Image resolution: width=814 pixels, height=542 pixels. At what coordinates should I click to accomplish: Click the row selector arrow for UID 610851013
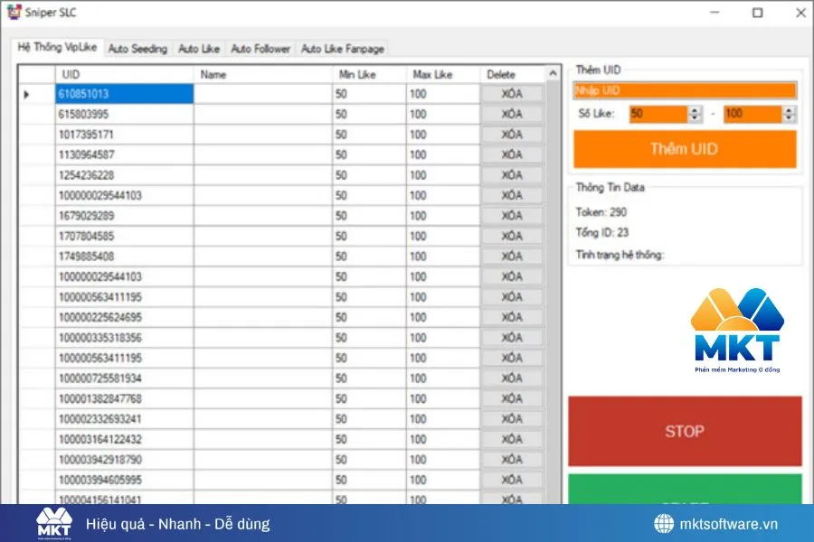(x=26, y=94)
